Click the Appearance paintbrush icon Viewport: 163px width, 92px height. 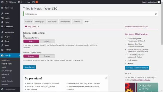click(2, 32)
